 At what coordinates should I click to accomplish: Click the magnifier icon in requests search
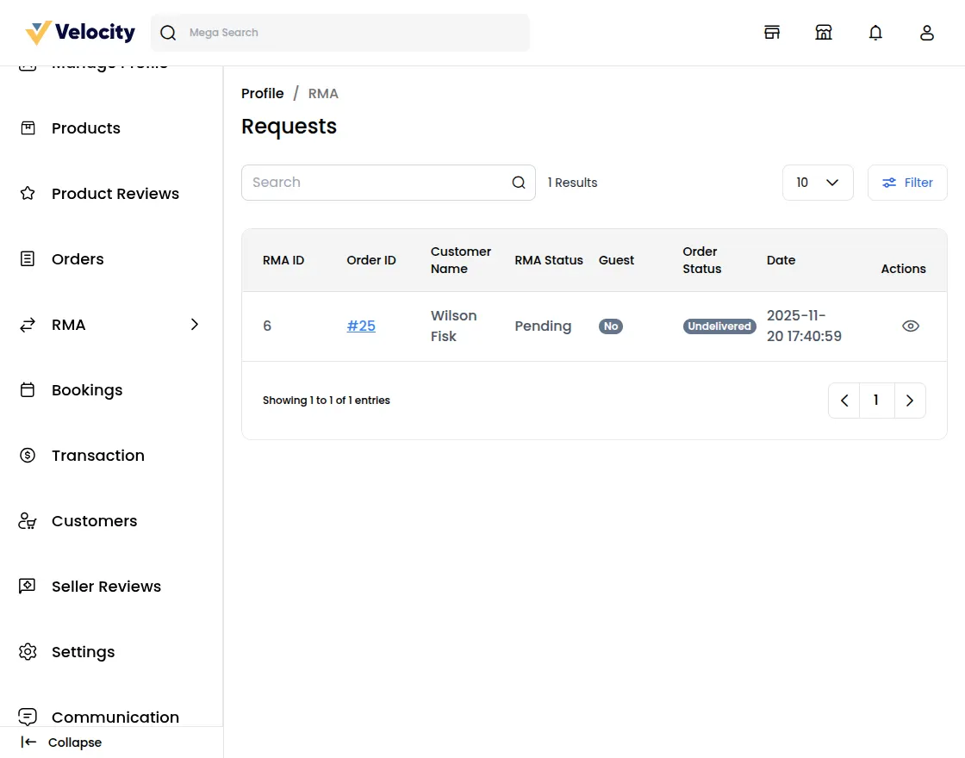[519, 183]
